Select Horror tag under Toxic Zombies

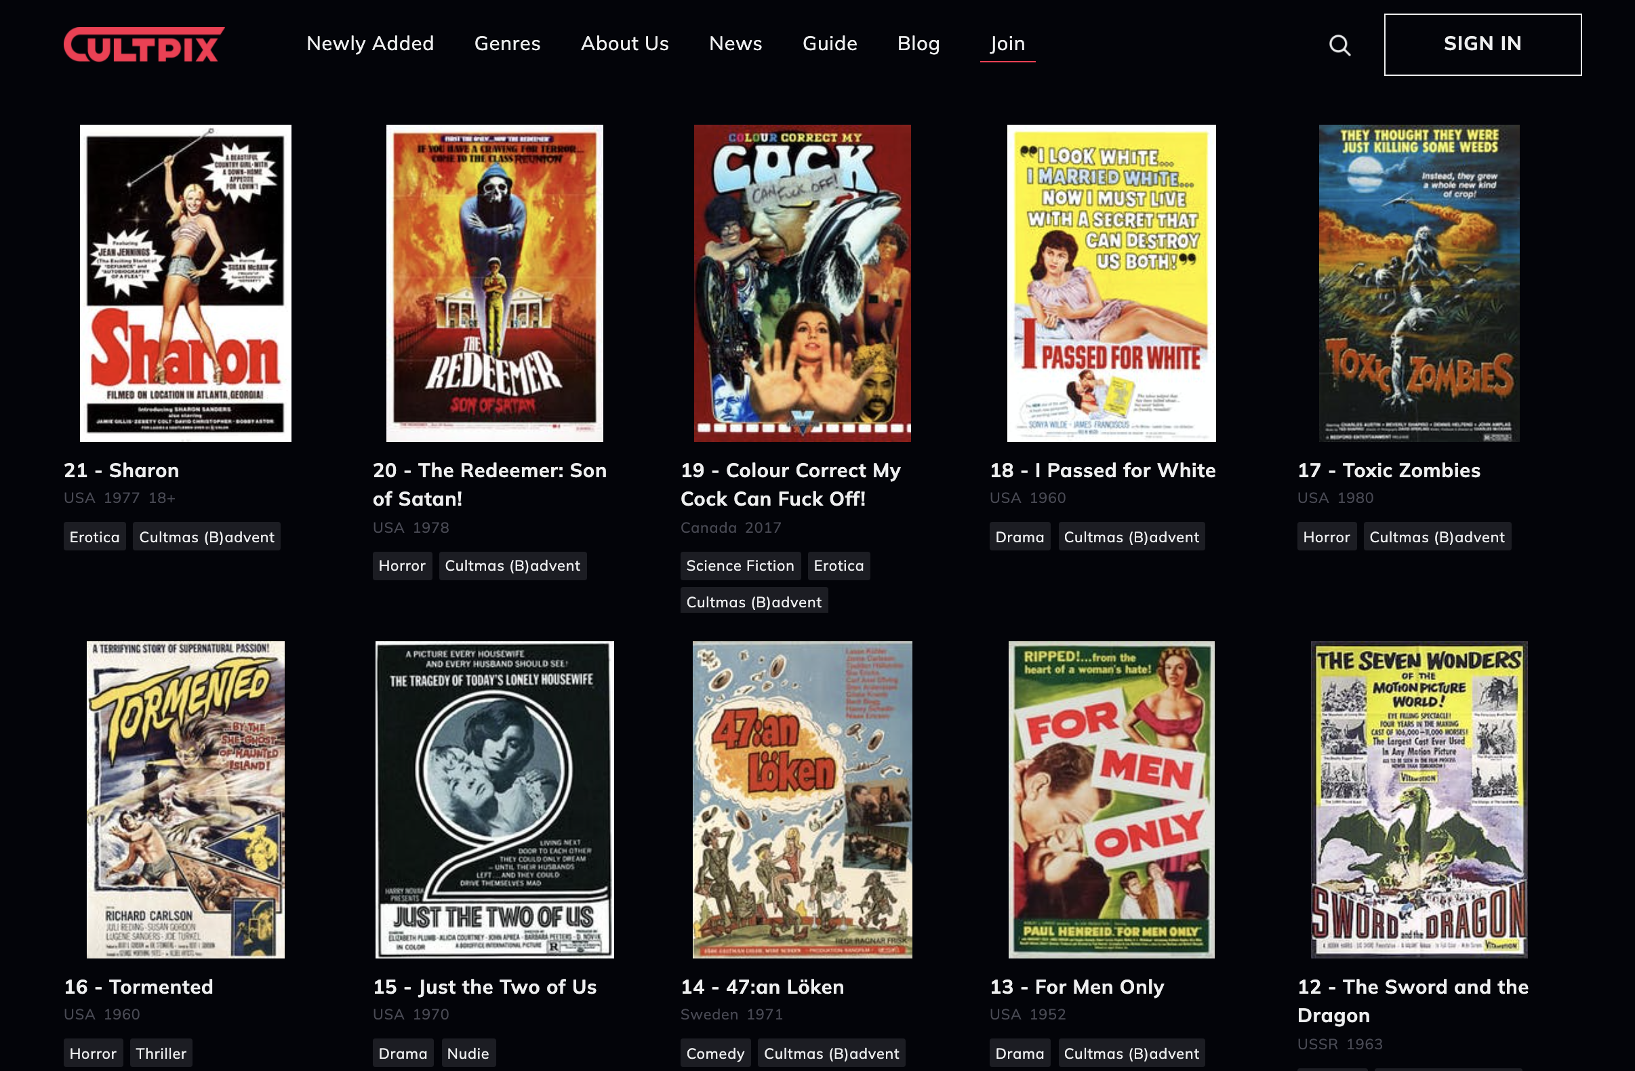1327,537
